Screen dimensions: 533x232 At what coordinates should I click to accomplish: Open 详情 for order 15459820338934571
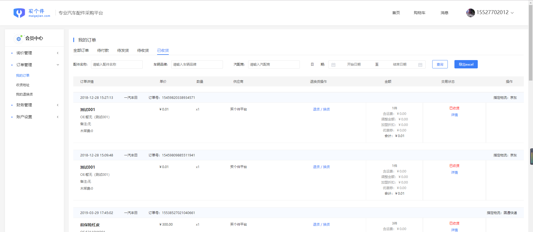(x=454, y=115)
